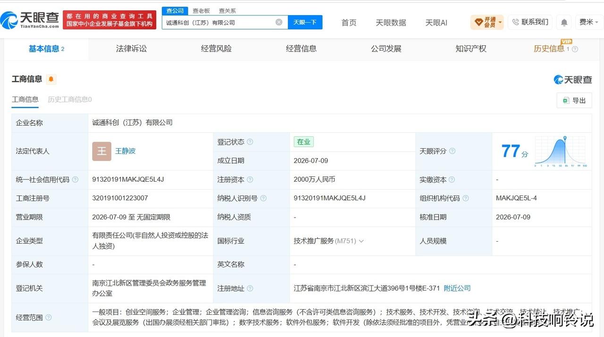Click the 77 score number
604x337 pixels.
pos(511,152)
